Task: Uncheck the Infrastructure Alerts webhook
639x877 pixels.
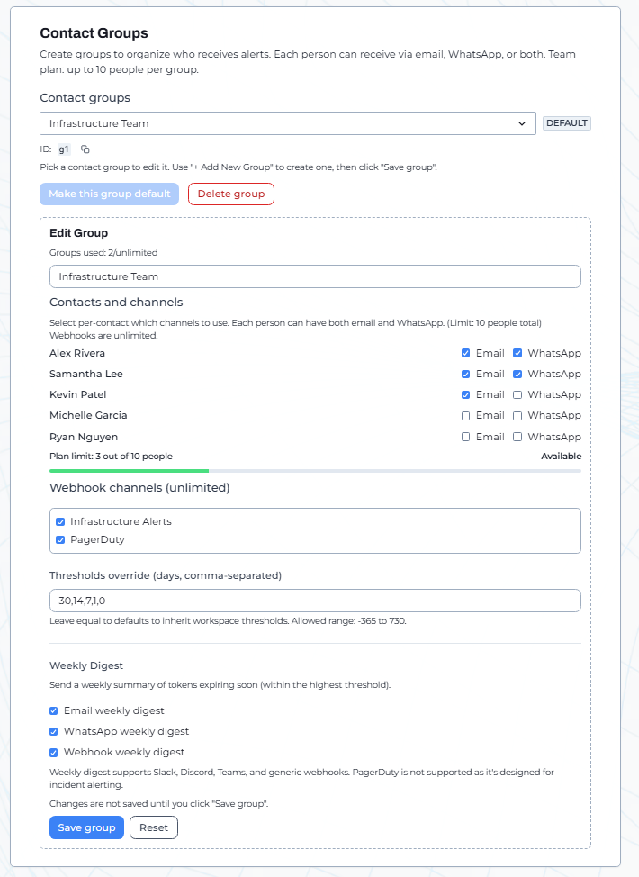Action: pyautogui.click(x=60, y=521)
